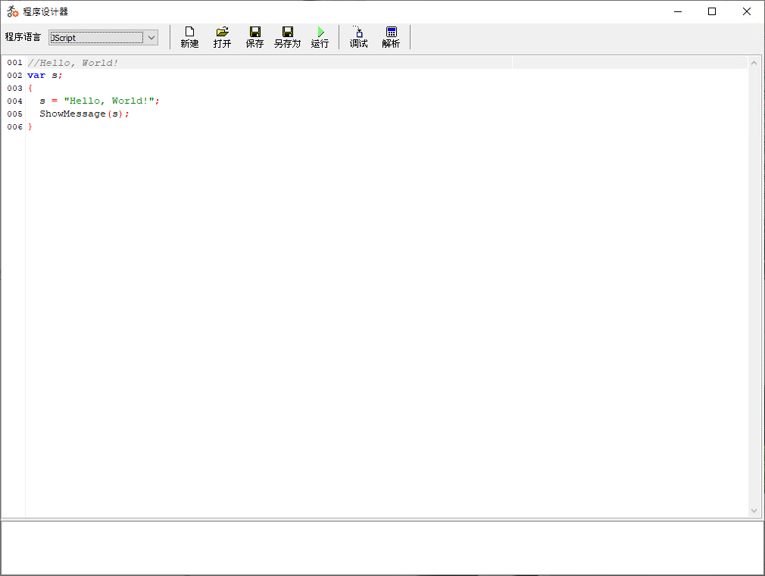Click the comment line //Hello, World!

(73, 62)
